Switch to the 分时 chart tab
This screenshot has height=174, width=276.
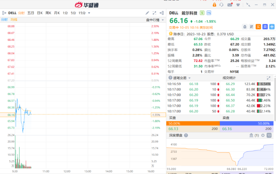[21, 13]
